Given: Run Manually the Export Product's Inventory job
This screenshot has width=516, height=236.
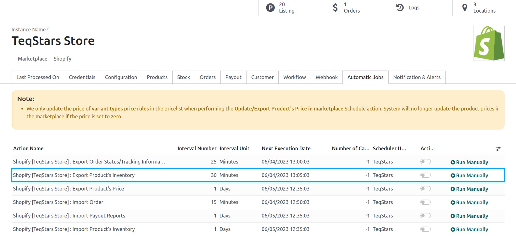Looking at the screenshot, I should click(x=469, y=175).
